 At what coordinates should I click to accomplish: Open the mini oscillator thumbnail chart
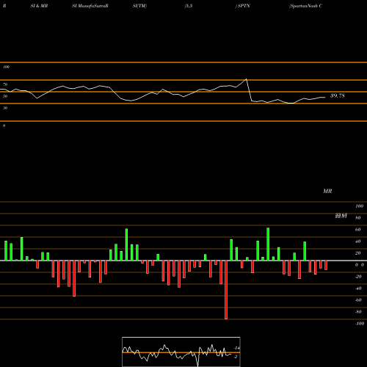tap(181, 352)
